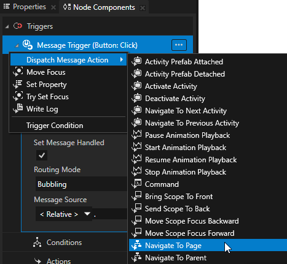287x264 pixels.
Task: Click the Routing Mode label
Action: point(57,170)
